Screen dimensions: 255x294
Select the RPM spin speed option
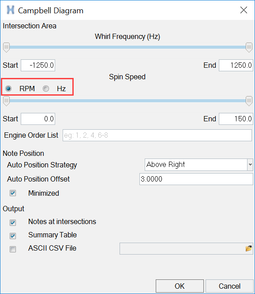[8, 89]
